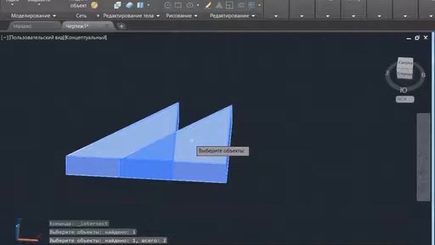The height and width of the screenshot is (245, 435).
Task: Add a new drawing tab with the plus
Action: [121, 26]
